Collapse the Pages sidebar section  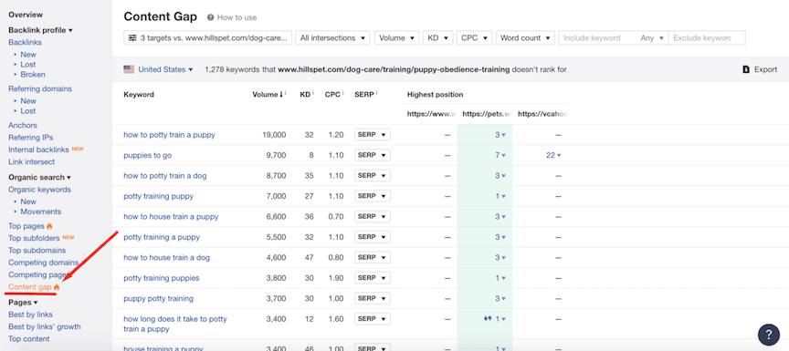click(23, 303)
